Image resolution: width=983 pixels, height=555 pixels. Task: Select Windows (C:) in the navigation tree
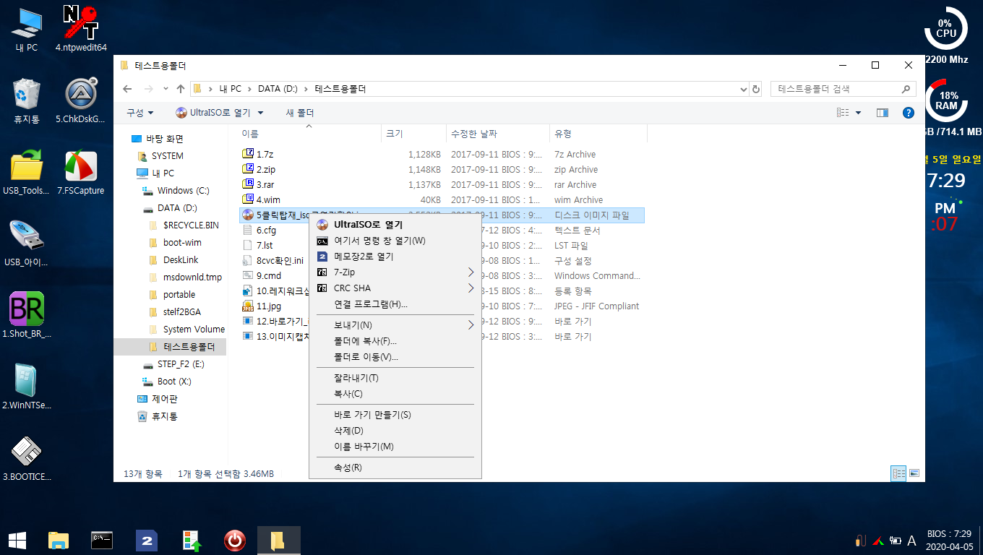click(176, 191)
